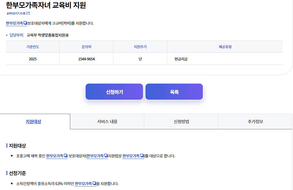Click the 현금지급 cell

pos(225,59)
